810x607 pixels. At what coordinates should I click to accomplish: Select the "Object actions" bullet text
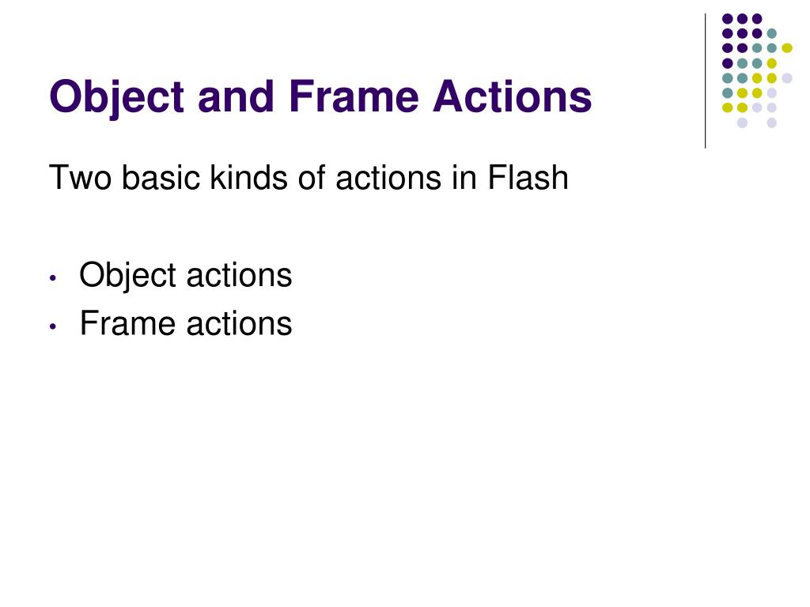[186, 276]
